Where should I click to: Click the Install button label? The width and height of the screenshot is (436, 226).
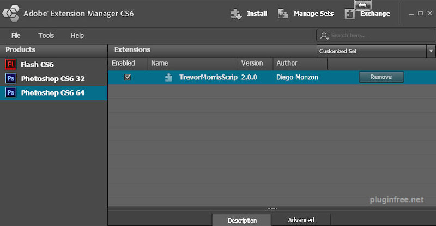pos(257,14)
